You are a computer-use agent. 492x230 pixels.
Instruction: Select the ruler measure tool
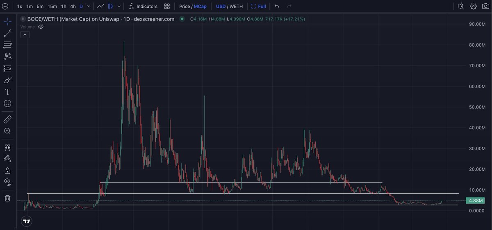pos(7,119)
